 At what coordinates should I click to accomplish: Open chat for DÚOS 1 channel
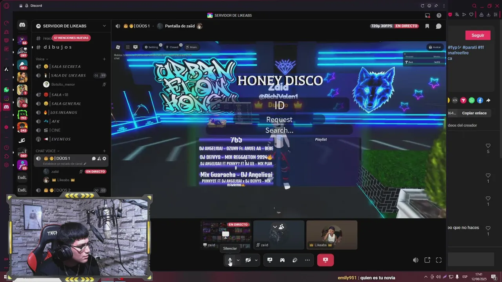tap(94, 159)
